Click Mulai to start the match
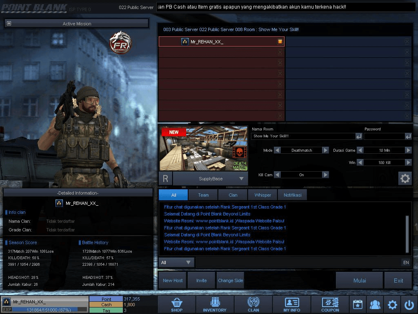 pos(359,280)
